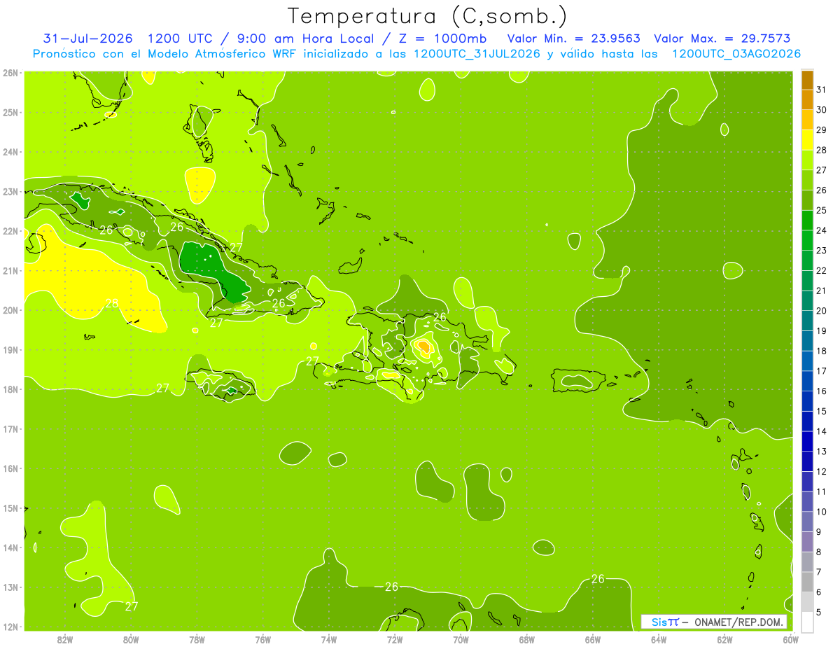This screenshot has height=649, width=840.
Task: Click the '31' label on the color scale
Action: point(822,90)
